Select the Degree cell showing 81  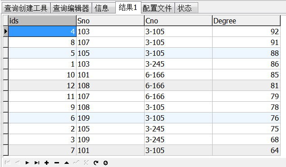[x=246, y=86]
